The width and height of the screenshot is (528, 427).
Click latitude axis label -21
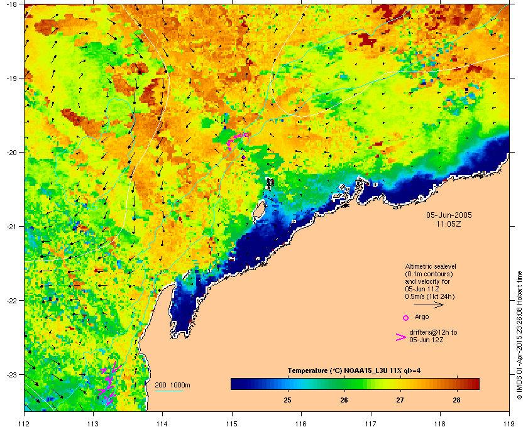click(12, 226)
